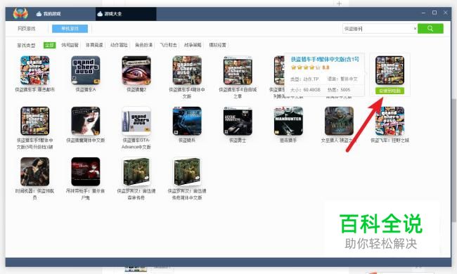Viewport: 457px width, 274px height.
Task: Open the GTA Advance中文版 game icon
Action: click(136, 121)
